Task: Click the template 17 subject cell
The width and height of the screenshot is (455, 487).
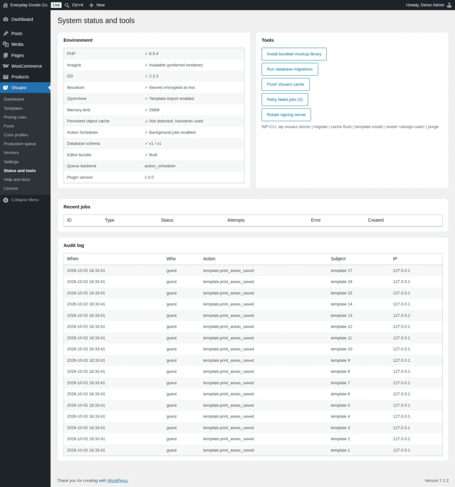Action: coord(341,271)
